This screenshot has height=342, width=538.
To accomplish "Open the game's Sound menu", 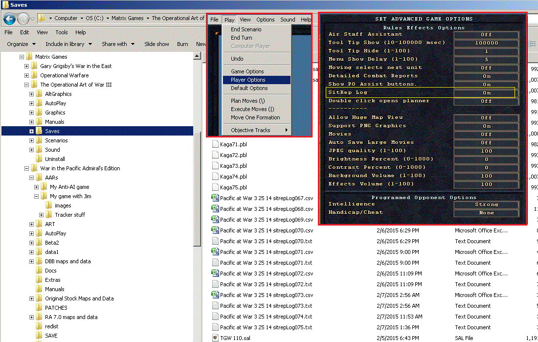I will [288, 20].
